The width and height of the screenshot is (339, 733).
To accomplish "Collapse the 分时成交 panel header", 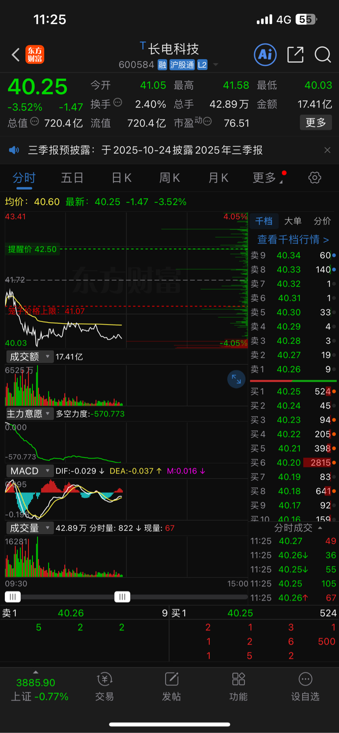I will 298,528.
